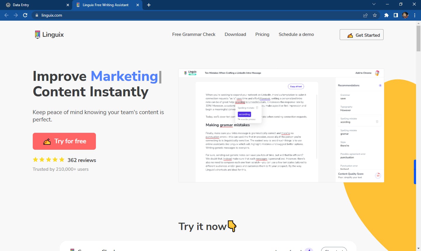The image size is (421, 251).
Task: Click Add to Chrome in demo image
Action: [x=363, y=73]
